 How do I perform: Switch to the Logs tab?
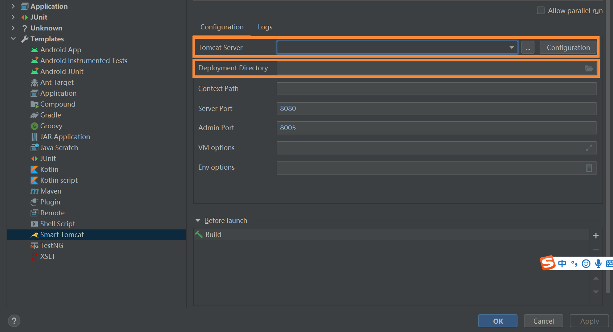265,27
